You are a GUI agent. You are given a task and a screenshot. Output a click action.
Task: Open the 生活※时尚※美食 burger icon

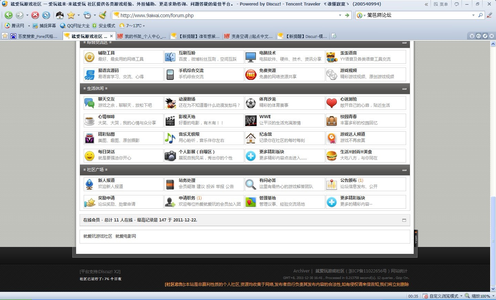332,156
